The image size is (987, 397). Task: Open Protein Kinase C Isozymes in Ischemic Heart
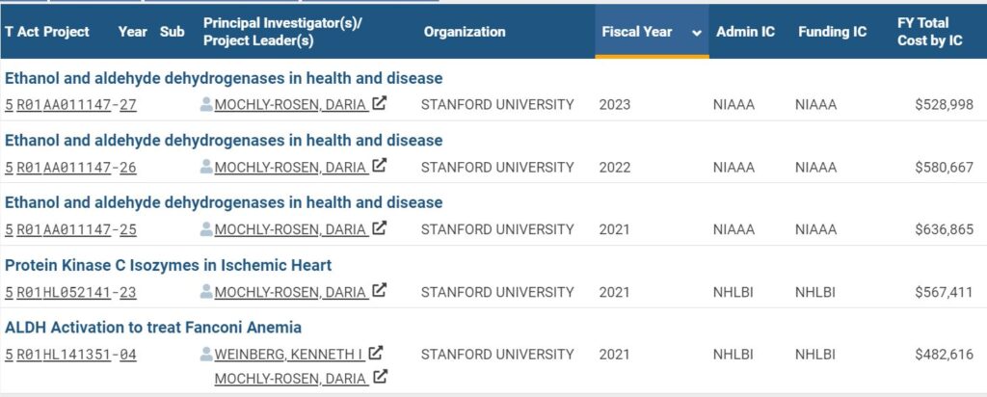168,265
